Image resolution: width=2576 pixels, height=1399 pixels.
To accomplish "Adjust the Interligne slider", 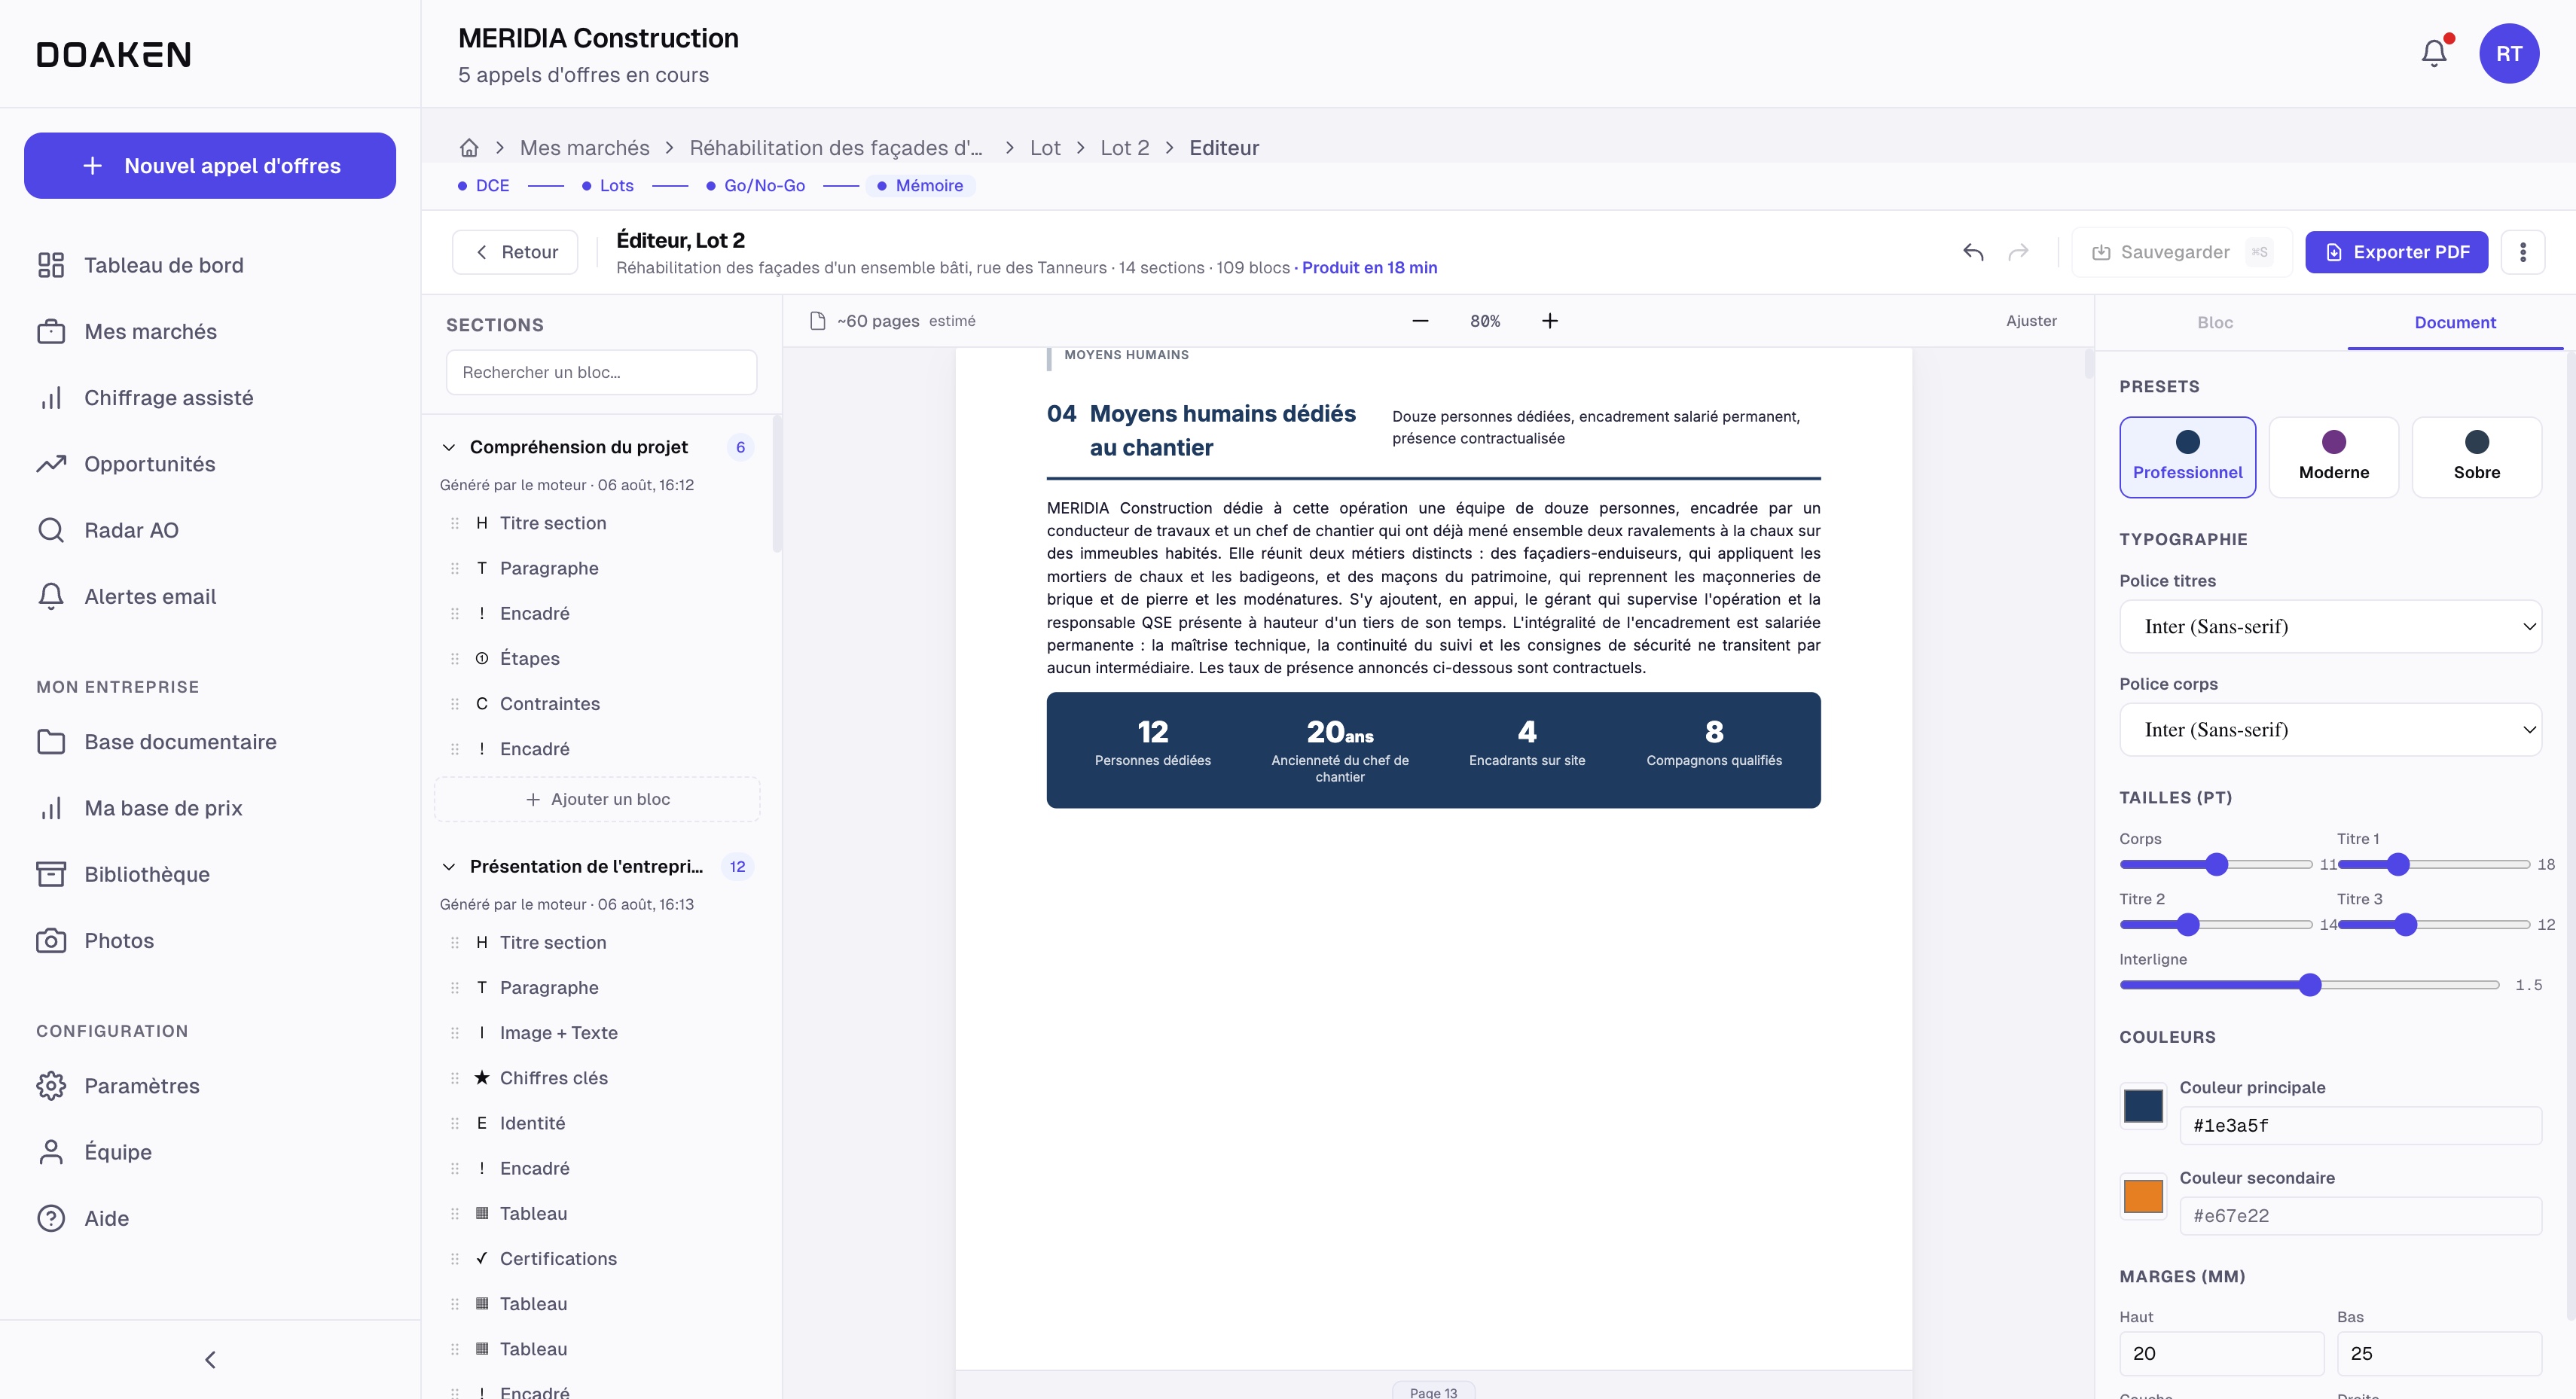I will coord(2309,985).
